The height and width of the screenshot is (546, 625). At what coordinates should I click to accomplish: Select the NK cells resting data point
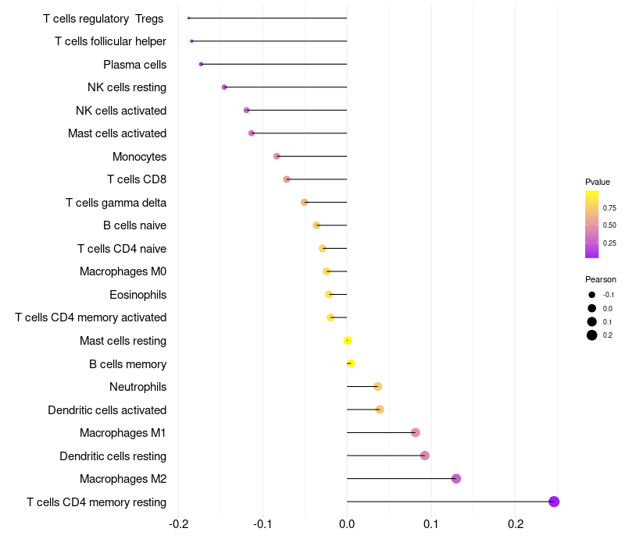point(224,87)
